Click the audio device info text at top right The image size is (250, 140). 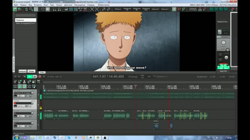coord(213,5)
